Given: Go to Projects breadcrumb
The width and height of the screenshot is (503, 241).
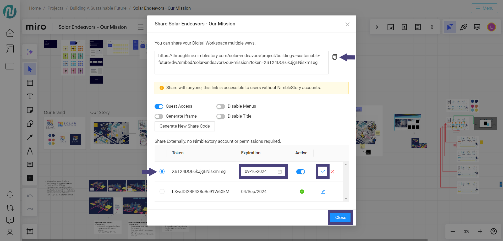Looking at the screenshot, I should click(55, 8).
